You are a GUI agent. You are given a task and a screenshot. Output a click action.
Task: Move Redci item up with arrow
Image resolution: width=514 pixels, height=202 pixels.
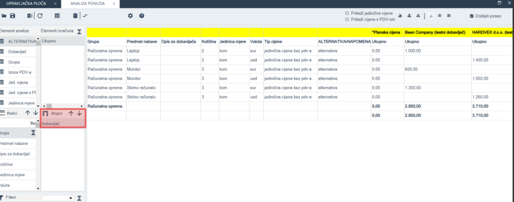click(27, 113)
